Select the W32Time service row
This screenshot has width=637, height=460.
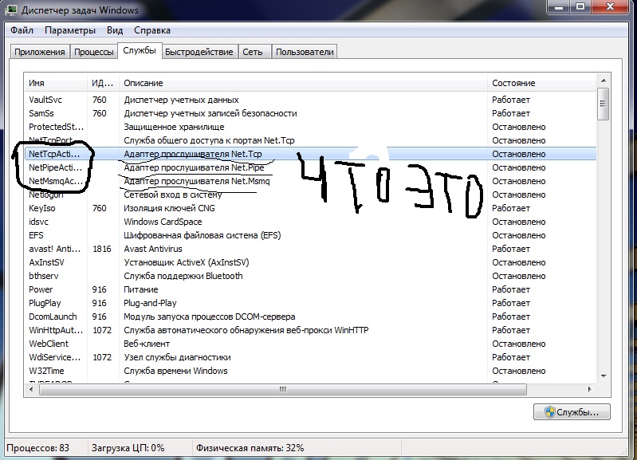310,371
